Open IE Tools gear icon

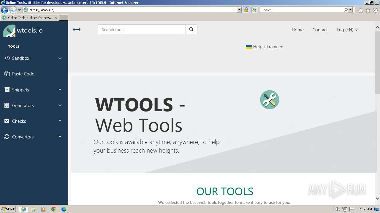(x=375, y=10)
